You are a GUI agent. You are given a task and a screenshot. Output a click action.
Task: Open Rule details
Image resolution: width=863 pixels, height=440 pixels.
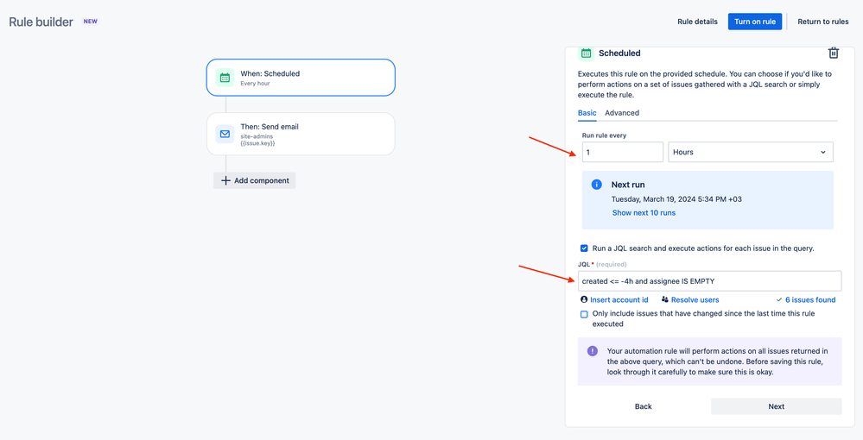(697, 22)
